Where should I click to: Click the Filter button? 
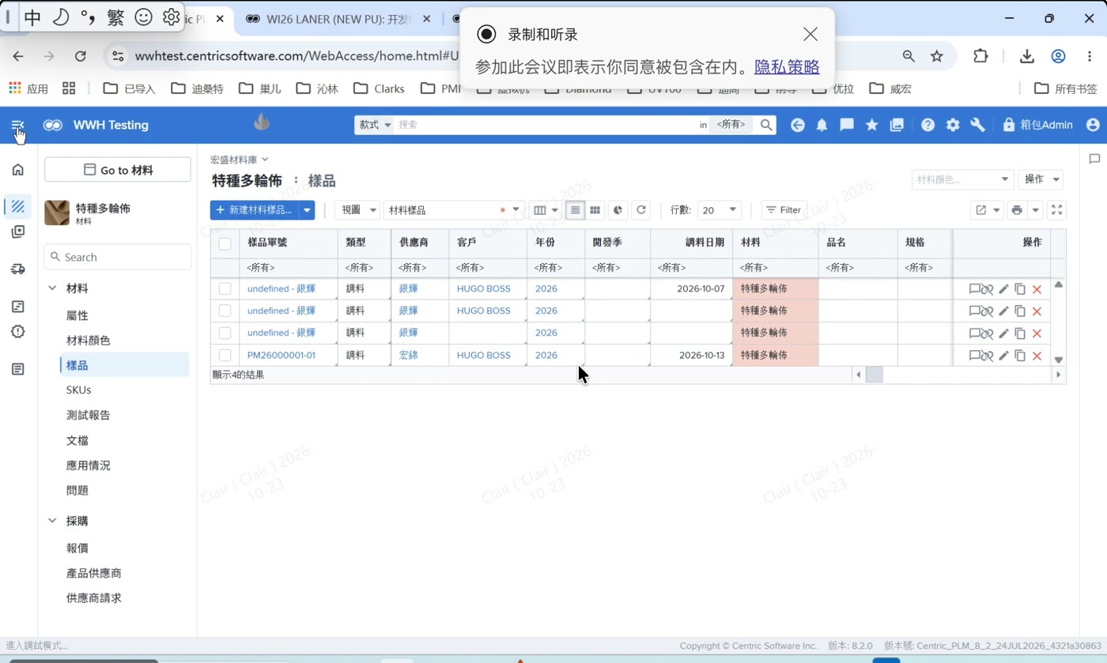[784, 210]
